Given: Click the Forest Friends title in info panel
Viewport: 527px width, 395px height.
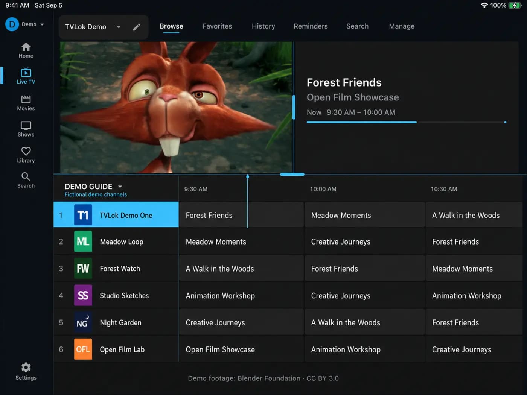Looking at the screenshot, I should point(344,82).
